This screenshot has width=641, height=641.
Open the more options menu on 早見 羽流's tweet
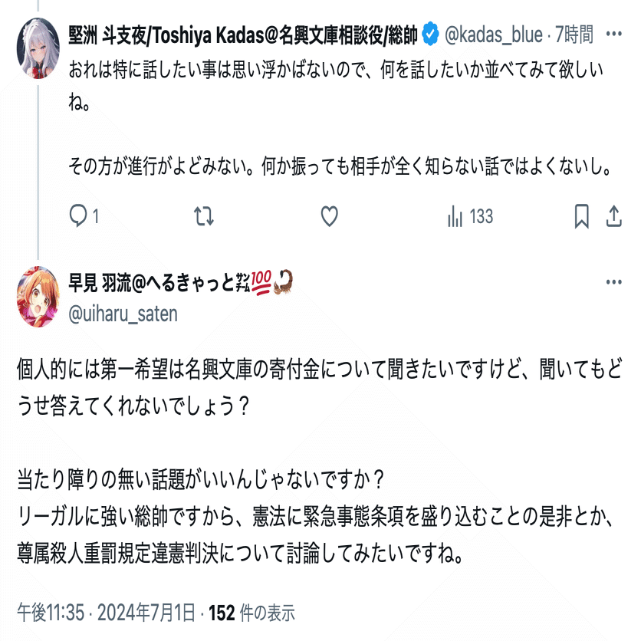614,282
